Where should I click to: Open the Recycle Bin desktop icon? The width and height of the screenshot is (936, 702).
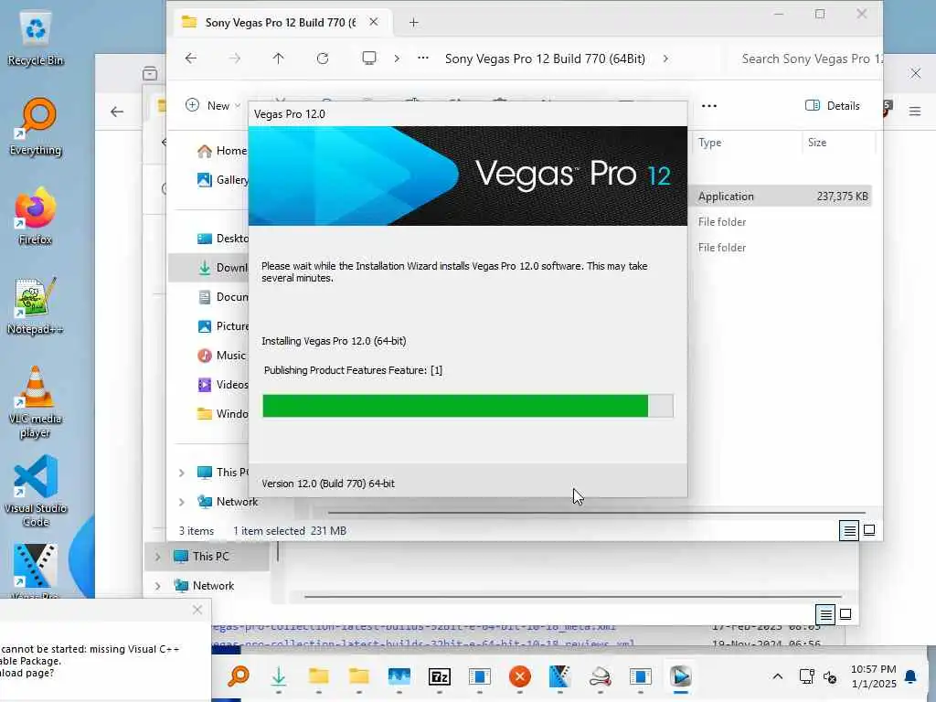click(x=36, y=38)
